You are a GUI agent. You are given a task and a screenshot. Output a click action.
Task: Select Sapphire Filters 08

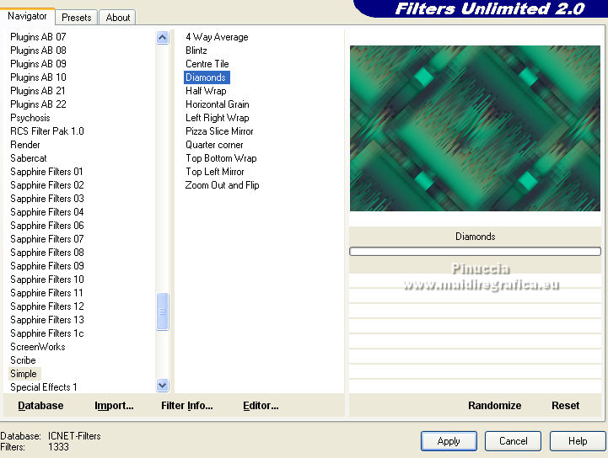pyautogui.click(x=47, y=253)
